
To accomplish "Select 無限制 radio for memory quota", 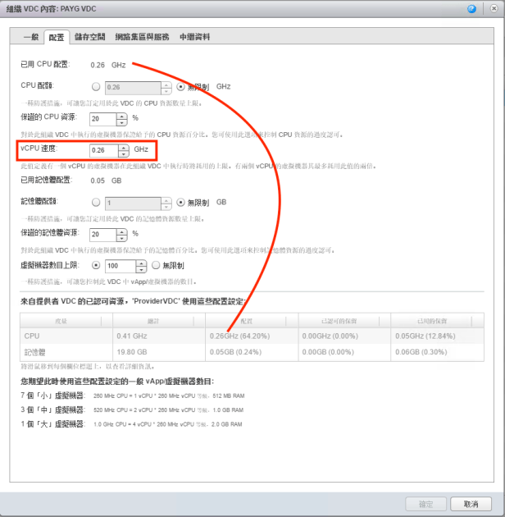I will pos(180,202).
